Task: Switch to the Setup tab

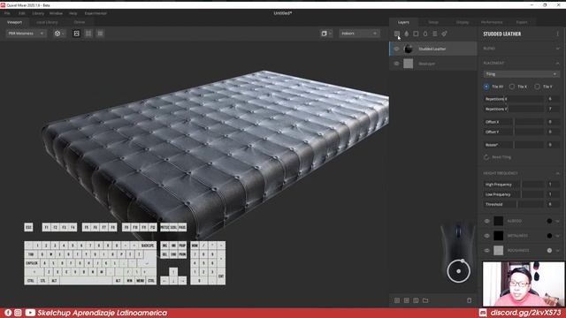Action: (433, 22)
